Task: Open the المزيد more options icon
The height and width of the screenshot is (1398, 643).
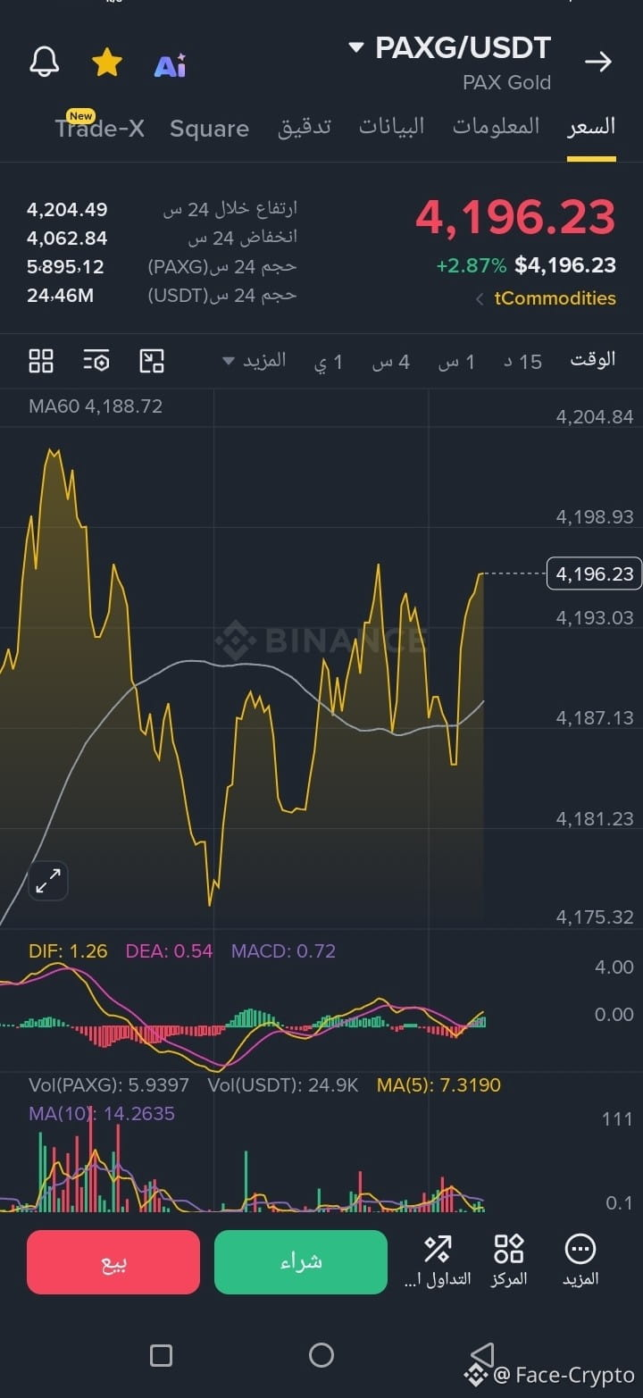Action: point(580,1260)
